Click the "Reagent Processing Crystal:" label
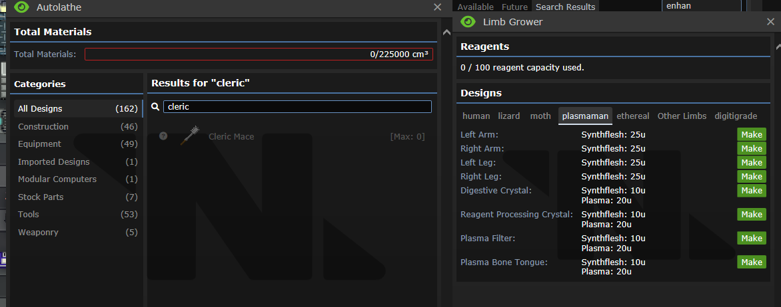This screenshot has height=307, width=781. click(x=516, y=214)
